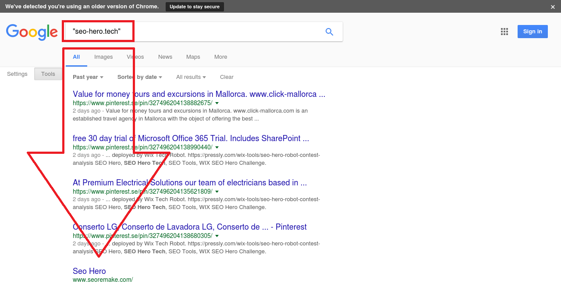Select the All results tab

tap(76, 57)
